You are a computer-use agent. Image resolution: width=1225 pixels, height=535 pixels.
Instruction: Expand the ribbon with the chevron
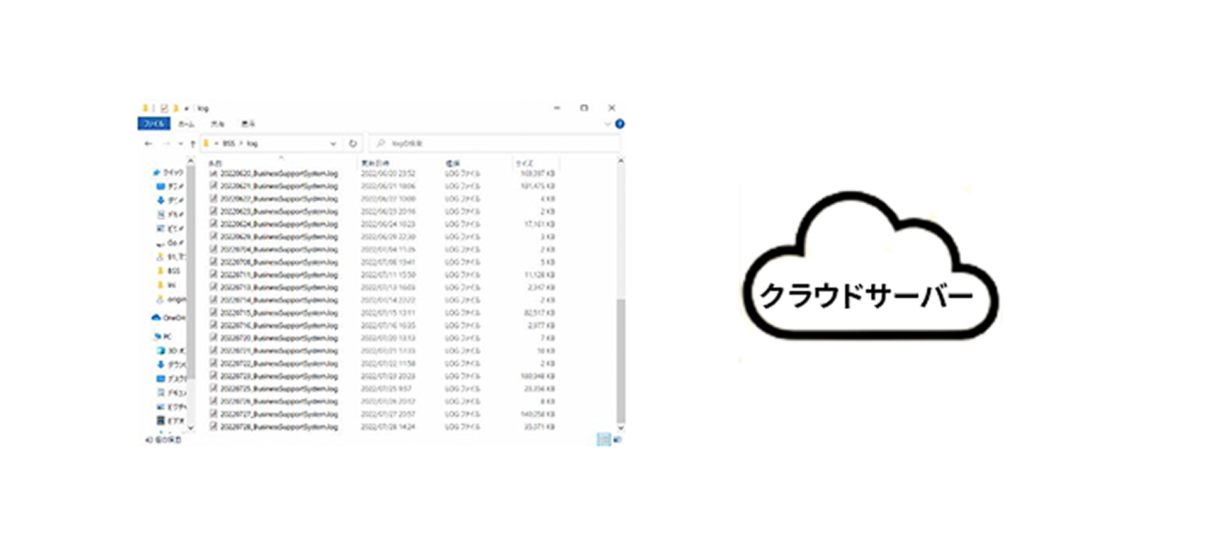point(607,124)
